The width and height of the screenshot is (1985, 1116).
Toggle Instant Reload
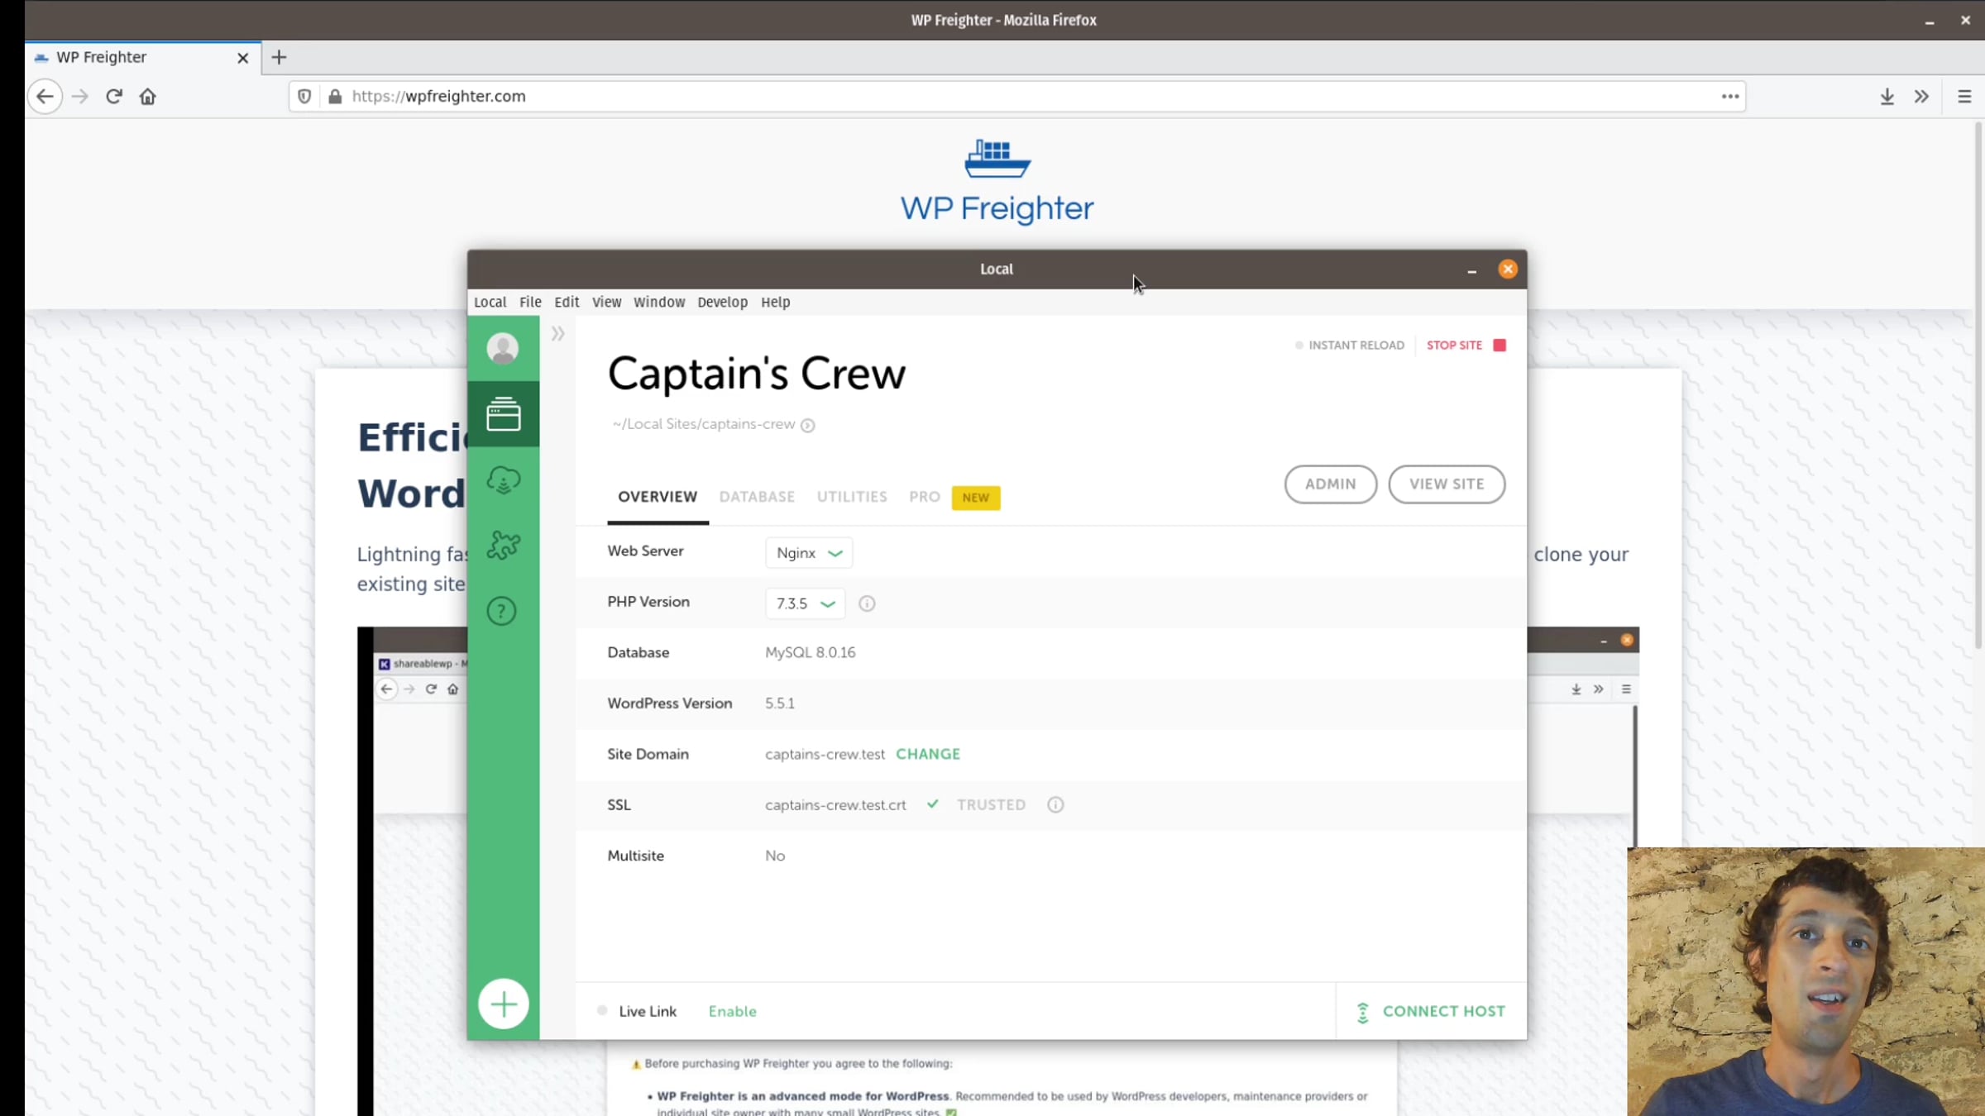1350,345
